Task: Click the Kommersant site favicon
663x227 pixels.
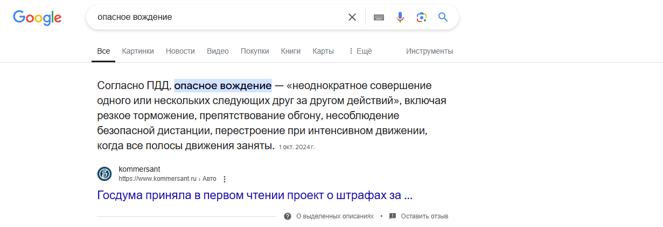Action: 104,174
